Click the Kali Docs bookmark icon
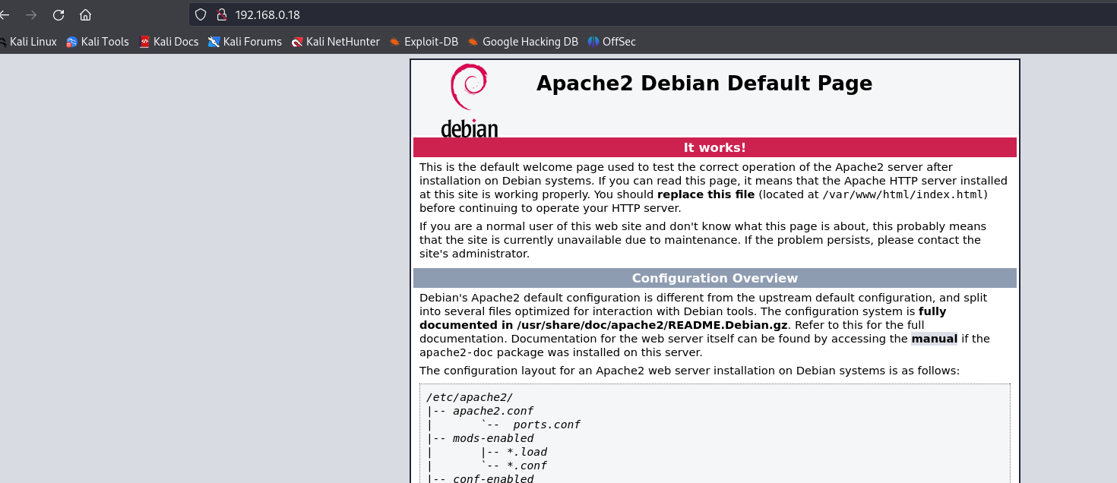The height and width of the screenshot is (483, 1117). click(145, 42)
